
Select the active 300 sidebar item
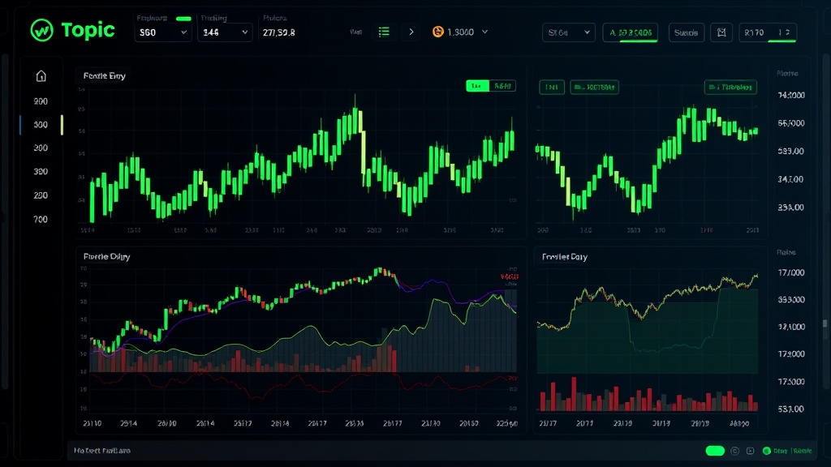coord(41,125)
